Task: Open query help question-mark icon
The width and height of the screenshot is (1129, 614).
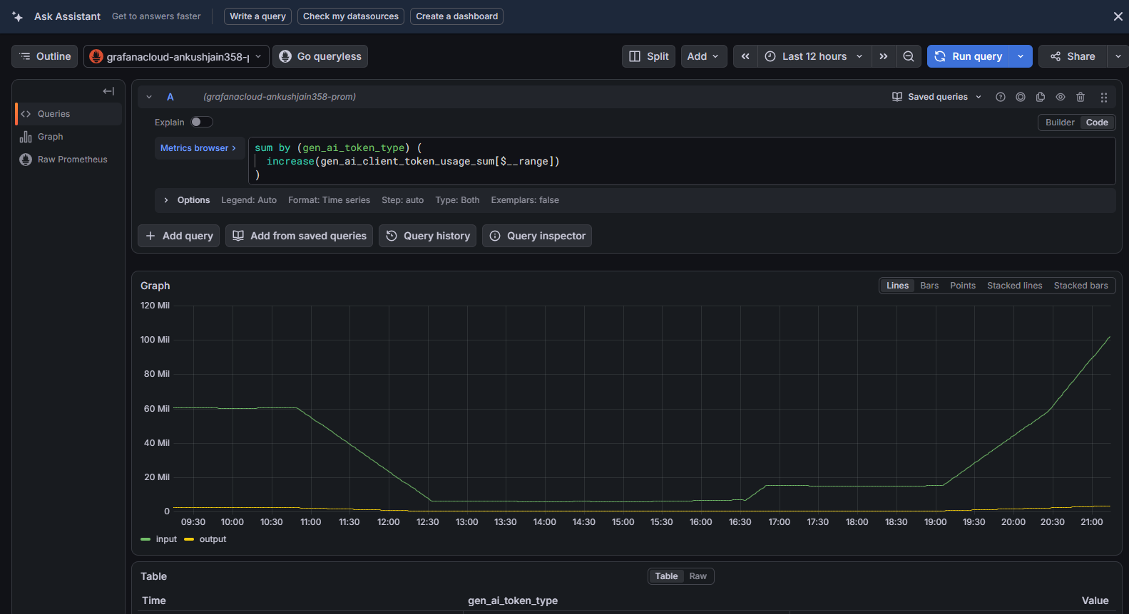Action: pos(1001,97)
